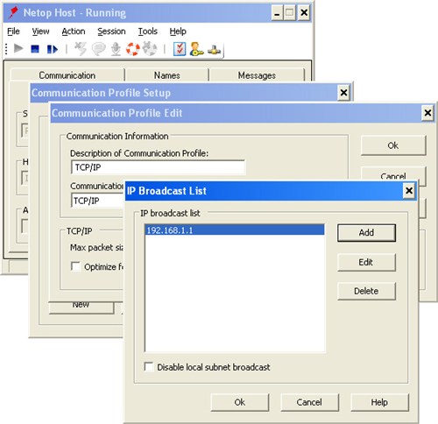
Task: Click the grayed-out disconnect lightning icon
Action: pyautogui.click(x=81, y=49)
